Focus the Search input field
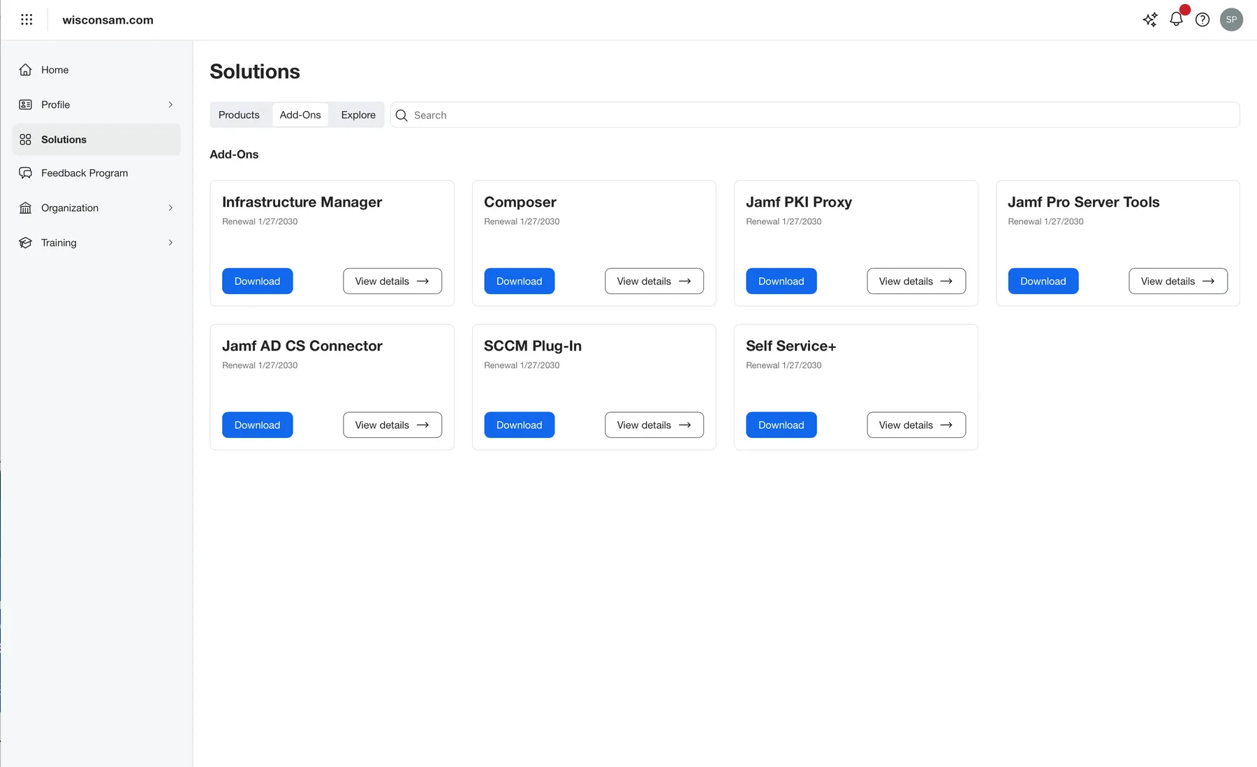 click(x=815, y=115)
